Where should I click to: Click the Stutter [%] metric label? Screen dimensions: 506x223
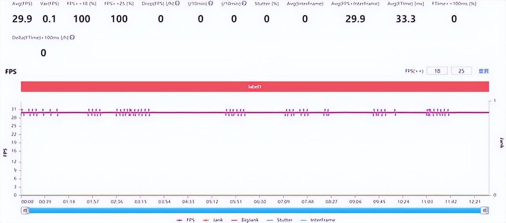point(267,4)
